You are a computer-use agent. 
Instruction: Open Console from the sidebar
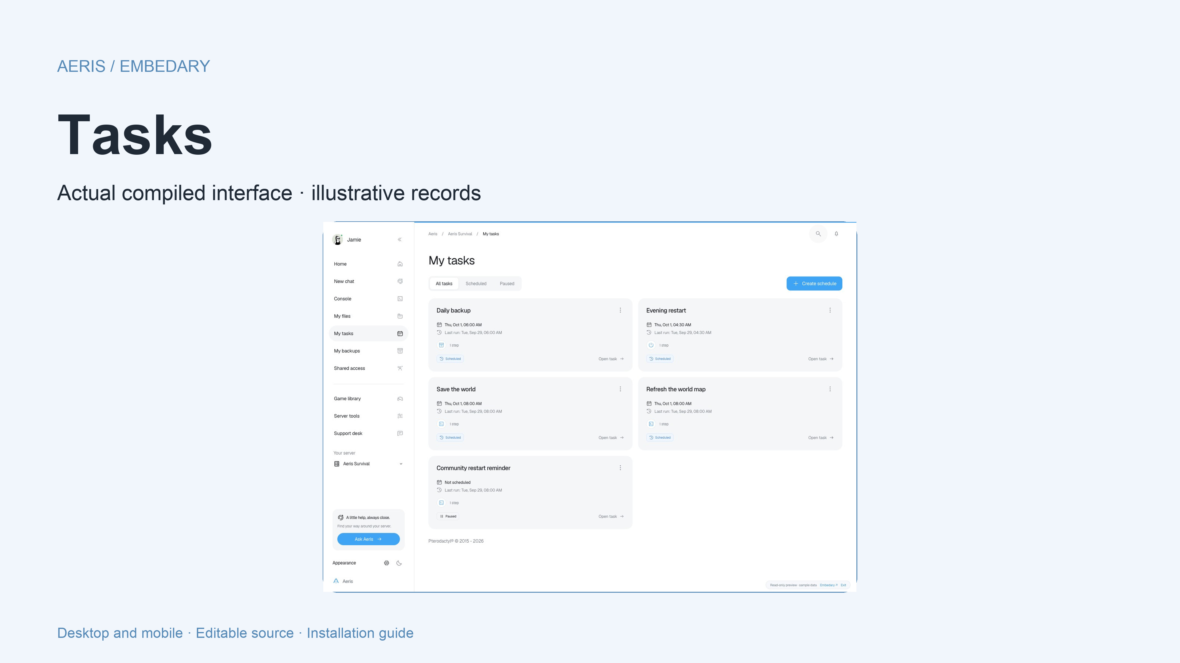(368, 299)
